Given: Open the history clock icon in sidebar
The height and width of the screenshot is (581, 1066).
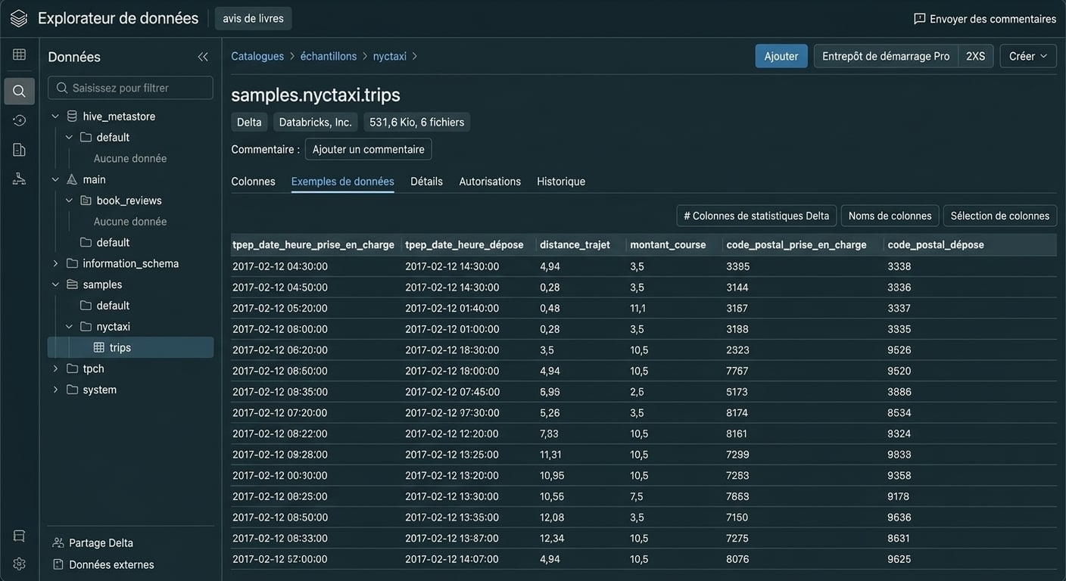Looking at the screenshot, I should 19,120.
